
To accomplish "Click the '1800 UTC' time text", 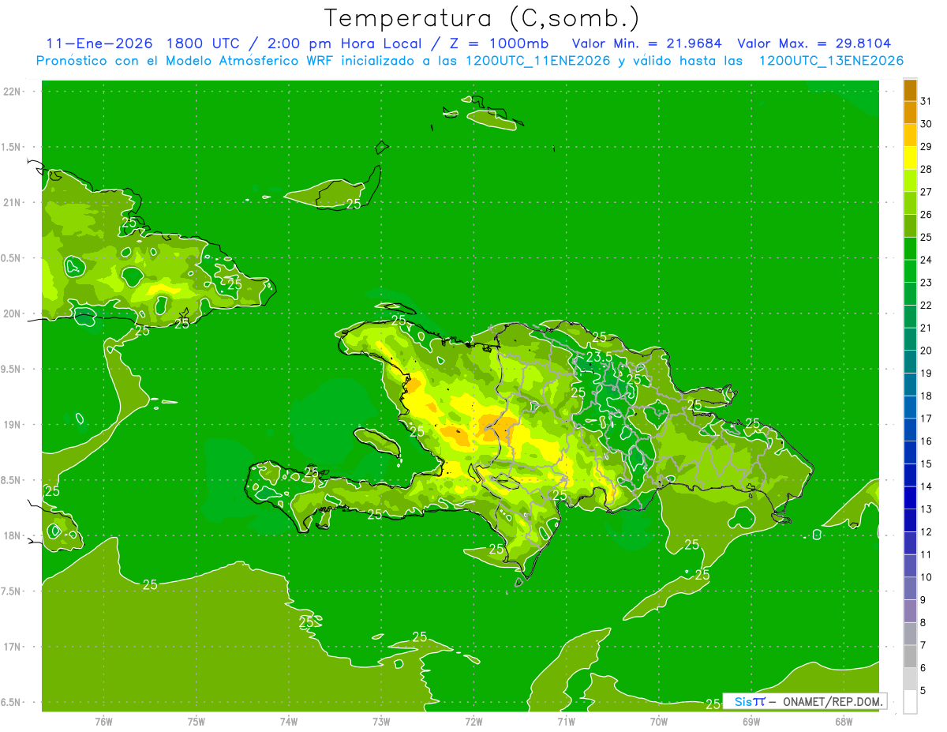I will click(204, 43).
